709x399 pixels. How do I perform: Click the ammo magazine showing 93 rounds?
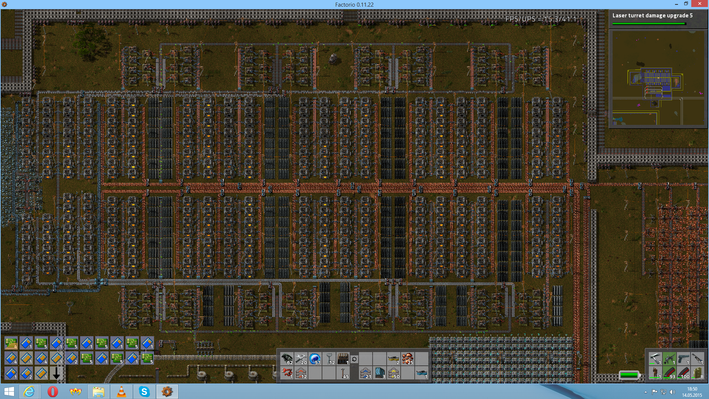tap(669, 373)
